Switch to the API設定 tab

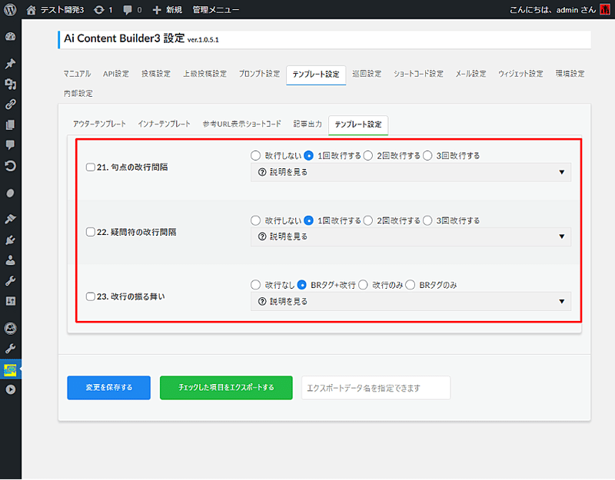point(116,74)
